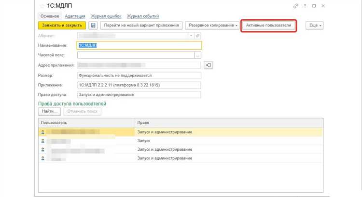Viewport: 362px width, 197px height.
Task: Click user icon in the Запуск row
Action: pyautogui.click(x=42, y=141)
